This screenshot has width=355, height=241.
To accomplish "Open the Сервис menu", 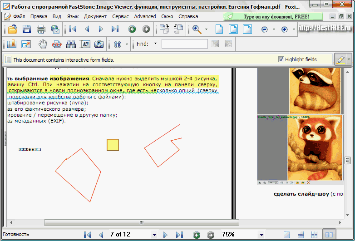I will 120,16.
